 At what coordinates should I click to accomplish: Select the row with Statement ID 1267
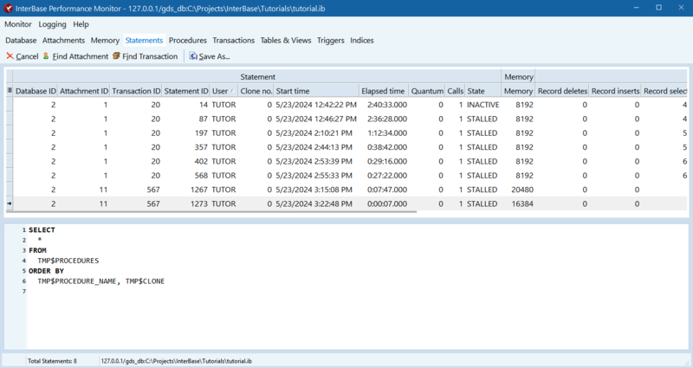point(348,190)
